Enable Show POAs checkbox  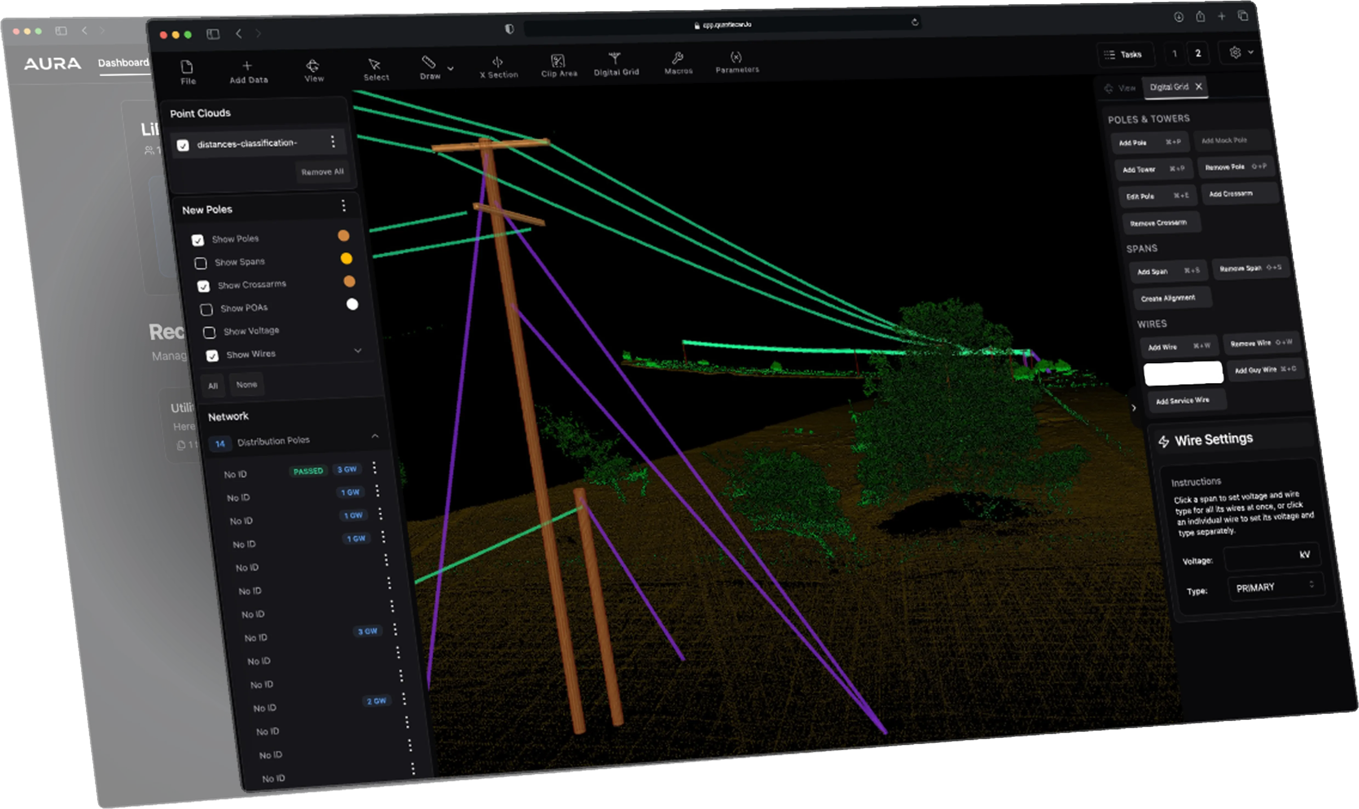click(206, 310)
